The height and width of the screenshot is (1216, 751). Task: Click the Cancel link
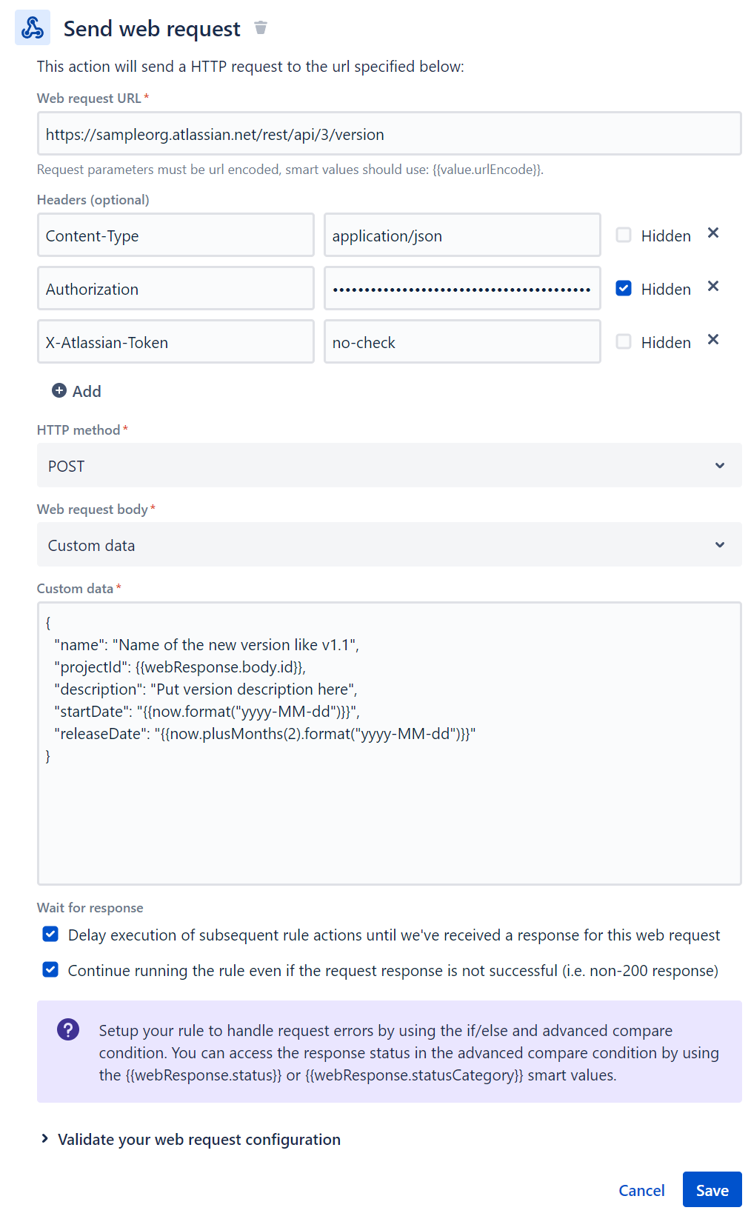pos(641,1189)
